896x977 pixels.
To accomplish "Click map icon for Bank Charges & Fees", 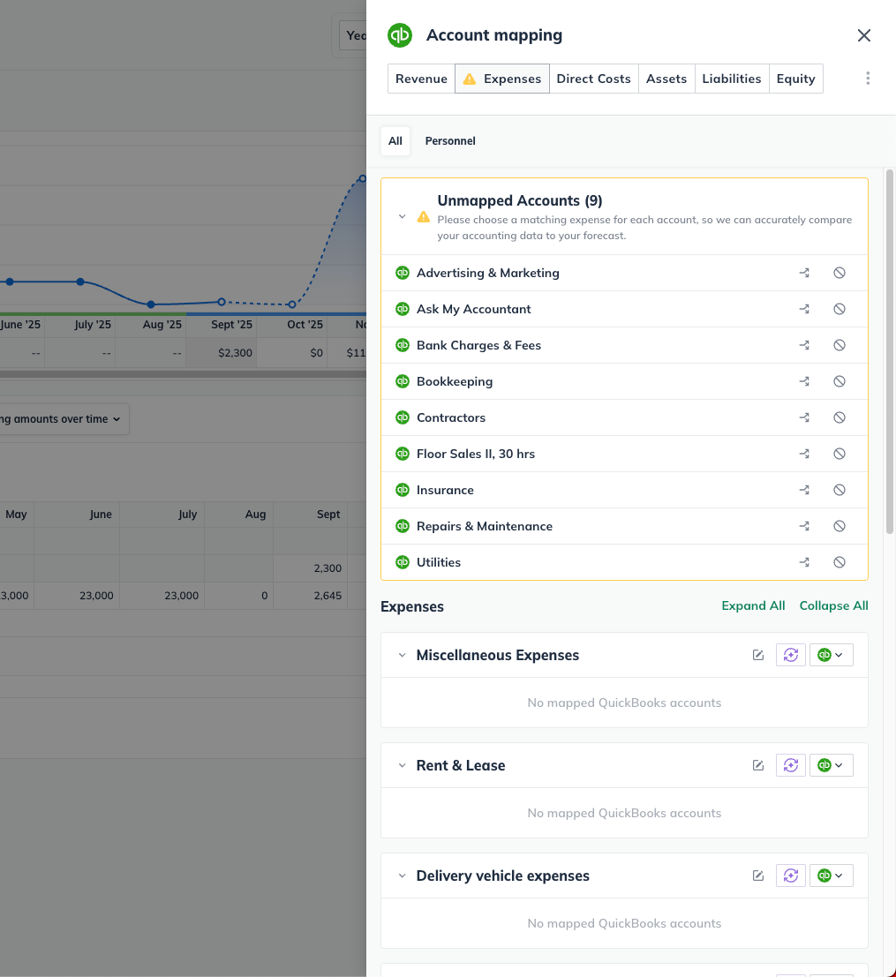I will pyautogui.click(x=804, y=345).
